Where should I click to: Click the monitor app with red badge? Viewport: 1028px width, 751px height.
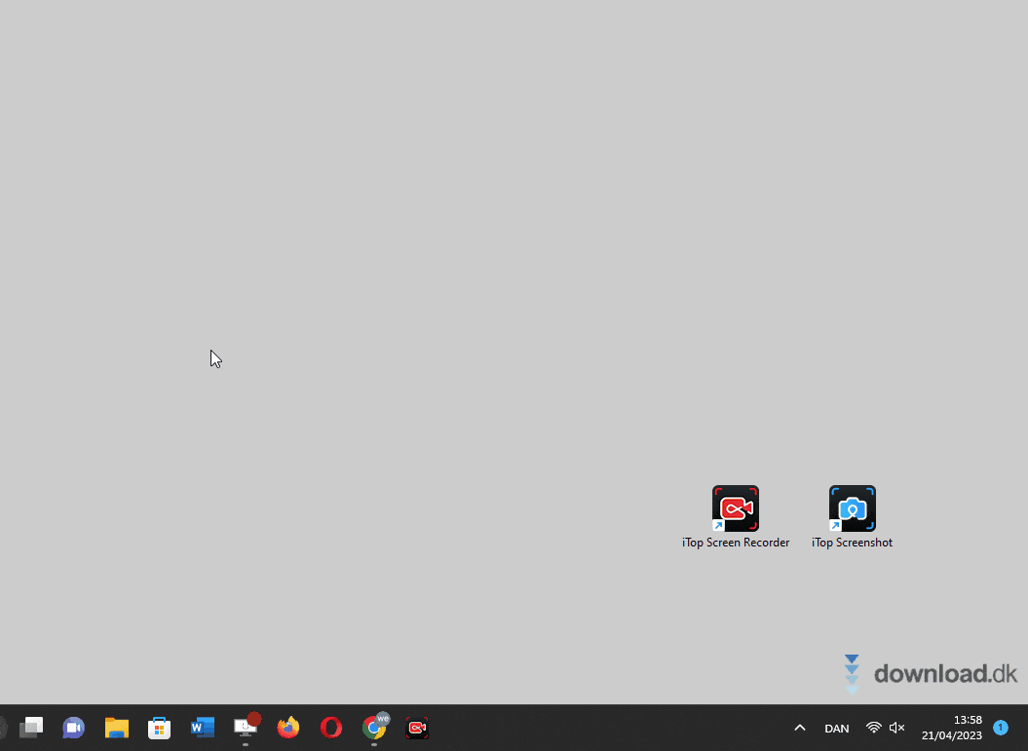246,726
